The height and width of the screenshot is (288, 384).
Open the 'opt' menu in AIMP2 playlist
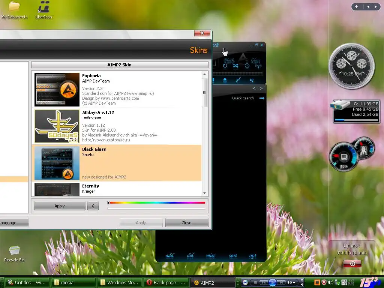point(253,256)
